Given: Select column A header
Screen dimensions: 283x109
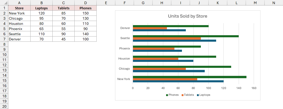Looking at the screenshot, I should (x=19, y=3).
